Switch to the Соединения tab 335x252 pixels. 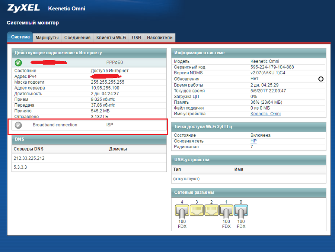coord(77,38)
